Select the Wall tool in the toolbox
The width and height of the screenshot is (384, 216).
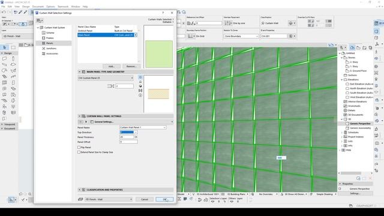[x=4, y=59]
